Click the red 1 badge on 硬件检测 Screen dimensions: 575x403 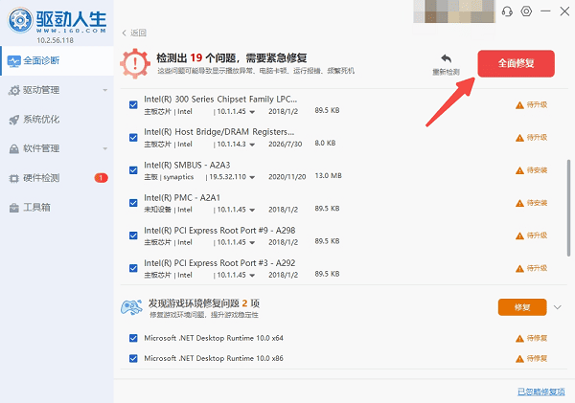click(102, 178)
